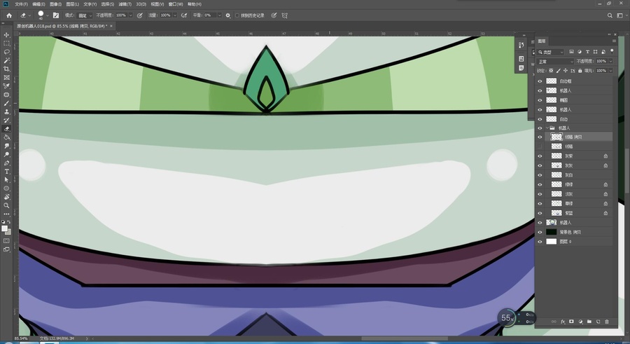Open the 滤镜(T) menu
Viewport: 630px width, 344px height.
[125, 4]
